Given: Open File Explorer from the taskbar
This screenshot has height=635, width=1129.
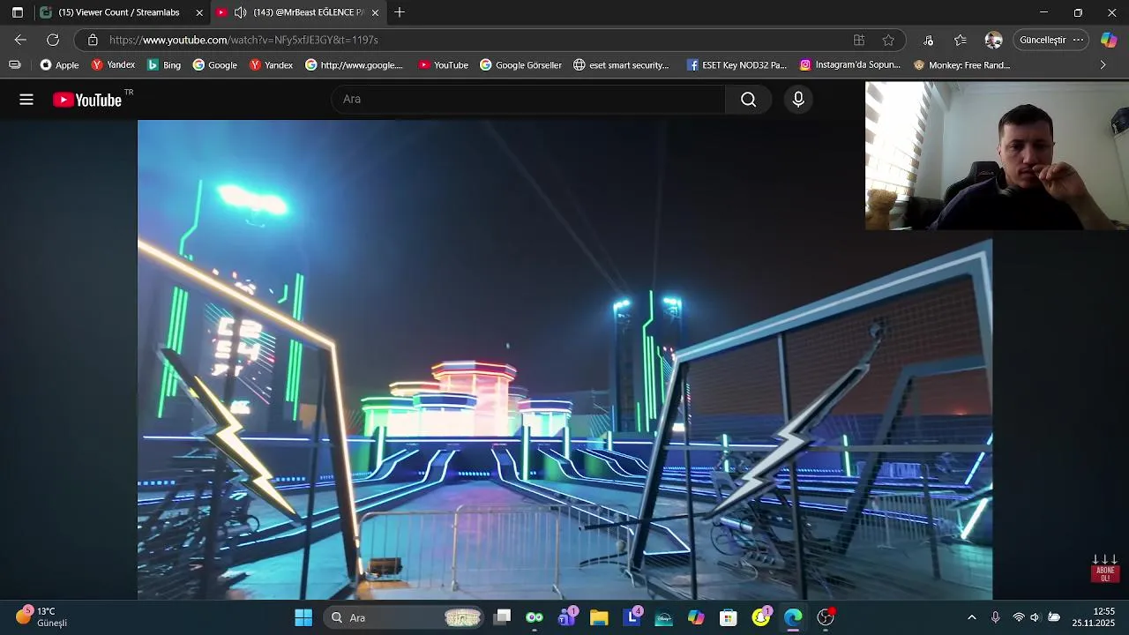Looking at the screenshot, I should coord(599,617).
